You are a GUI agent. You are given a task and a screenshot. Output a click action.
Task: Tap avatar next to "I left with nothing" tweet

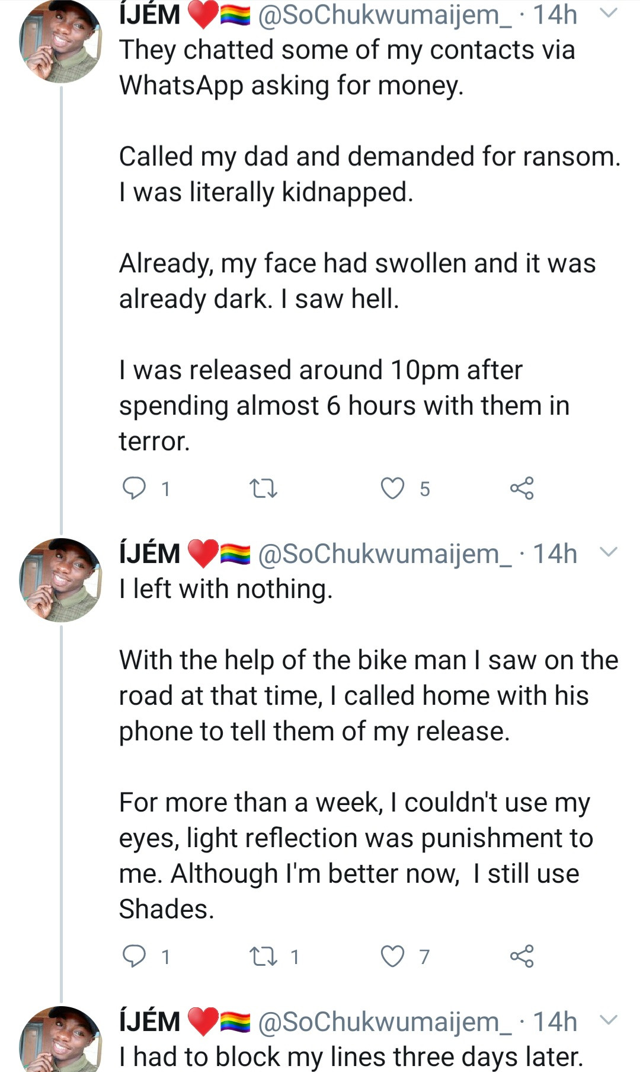click(60, 580)
